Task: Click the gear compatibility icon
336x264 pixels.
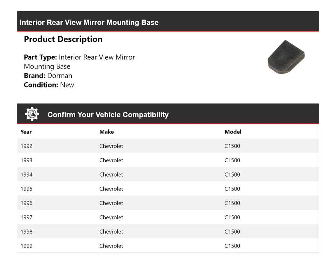Action: click(x=32, y=114)
